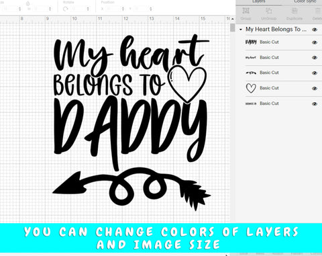Select the heart outline shape on canvas
Screen dimensions: 322x256
pos(187,84)
